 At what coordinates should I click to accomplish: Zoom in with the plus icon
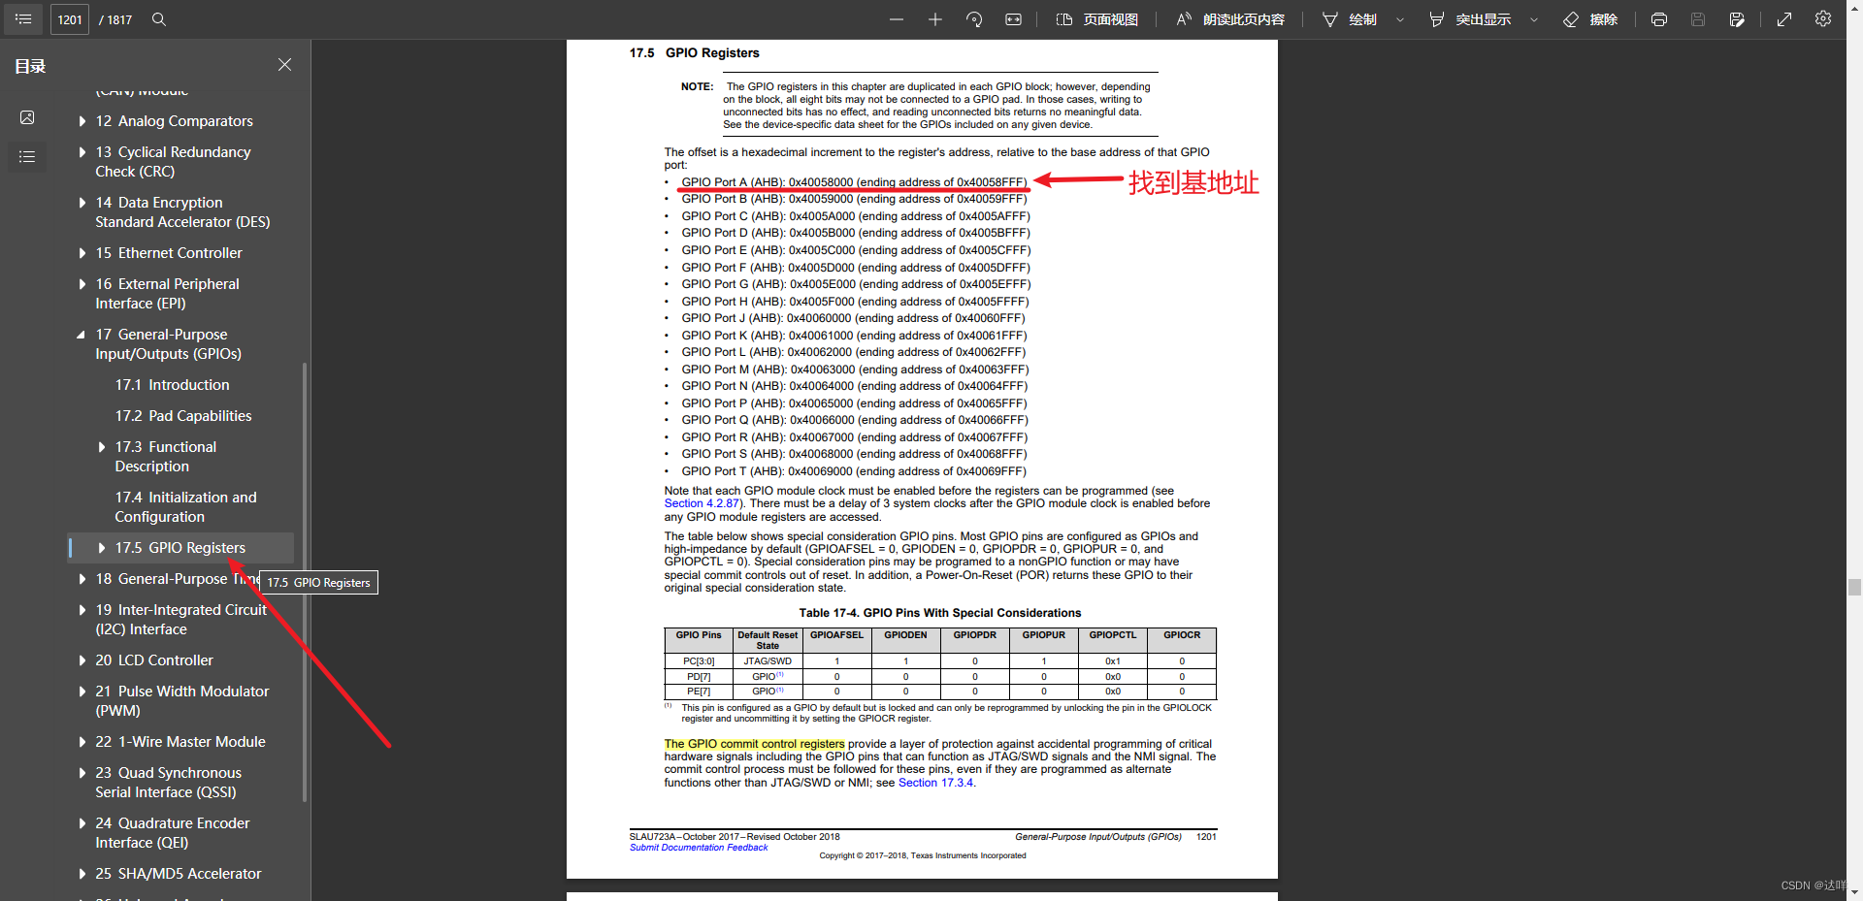pos(935,19)
